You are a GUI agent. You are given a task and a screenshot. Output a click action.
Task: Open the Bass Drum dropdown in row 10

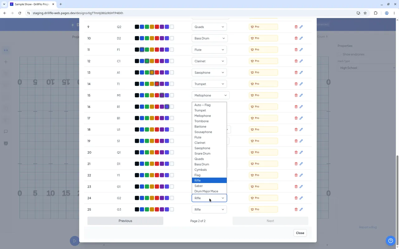(x=209, y=38)
